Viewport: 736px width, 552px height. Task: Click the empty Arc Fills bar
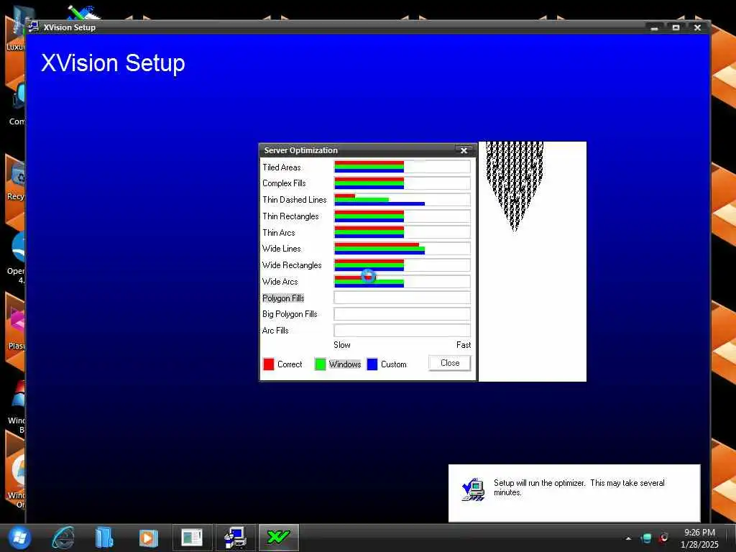coord(402,331)
